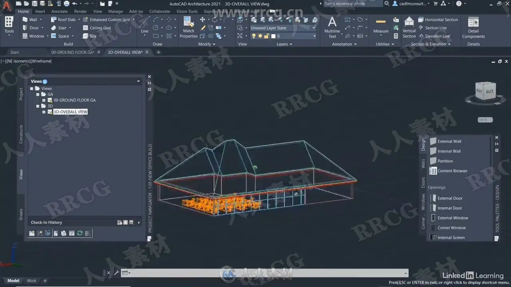This screenshot has height=287, width=511.
Task: Open the Manage ribbon tab
Action: tap(115, 12)
